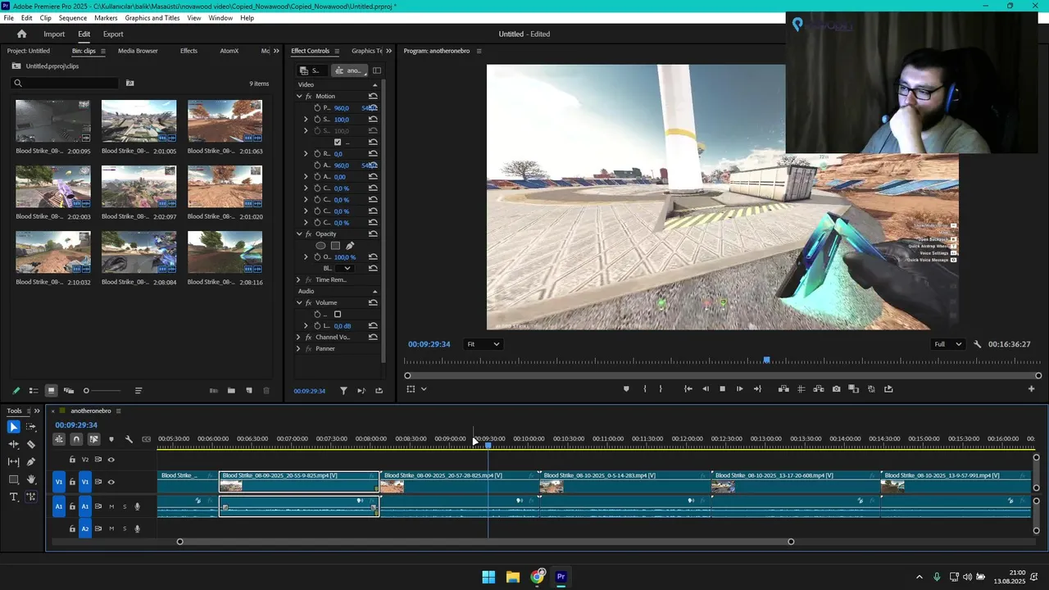Stop playback in Program monitor
1049x590 pixels.
pyautogui.click(x=722, y=389)
